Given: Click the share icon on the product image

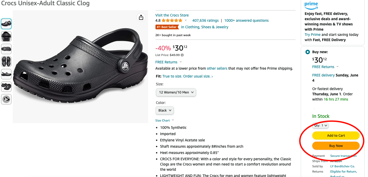Looking at the screenshot, I should pyautogui.click(x=141, y=17).
